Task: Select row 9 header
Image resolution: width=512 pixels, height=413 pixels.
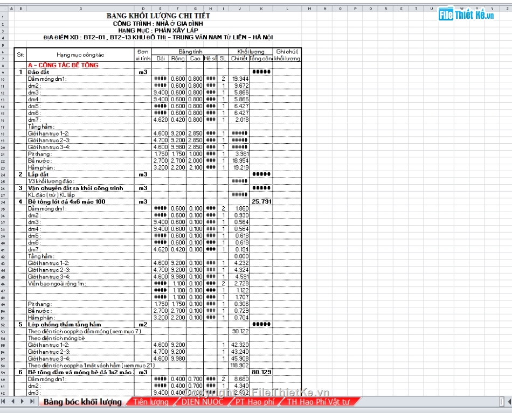Action: pos(3,72)
